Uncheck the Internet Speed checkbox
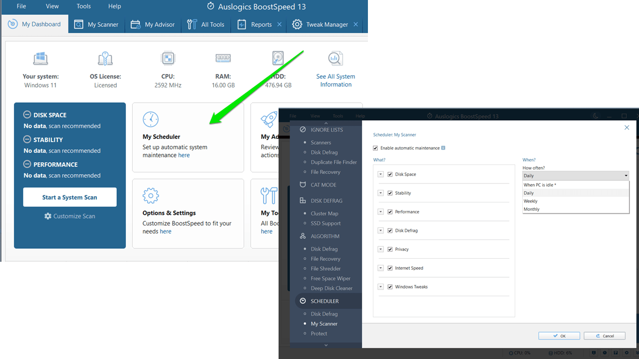The width and height of the screenshot is (639, 359). click(390, 268)
